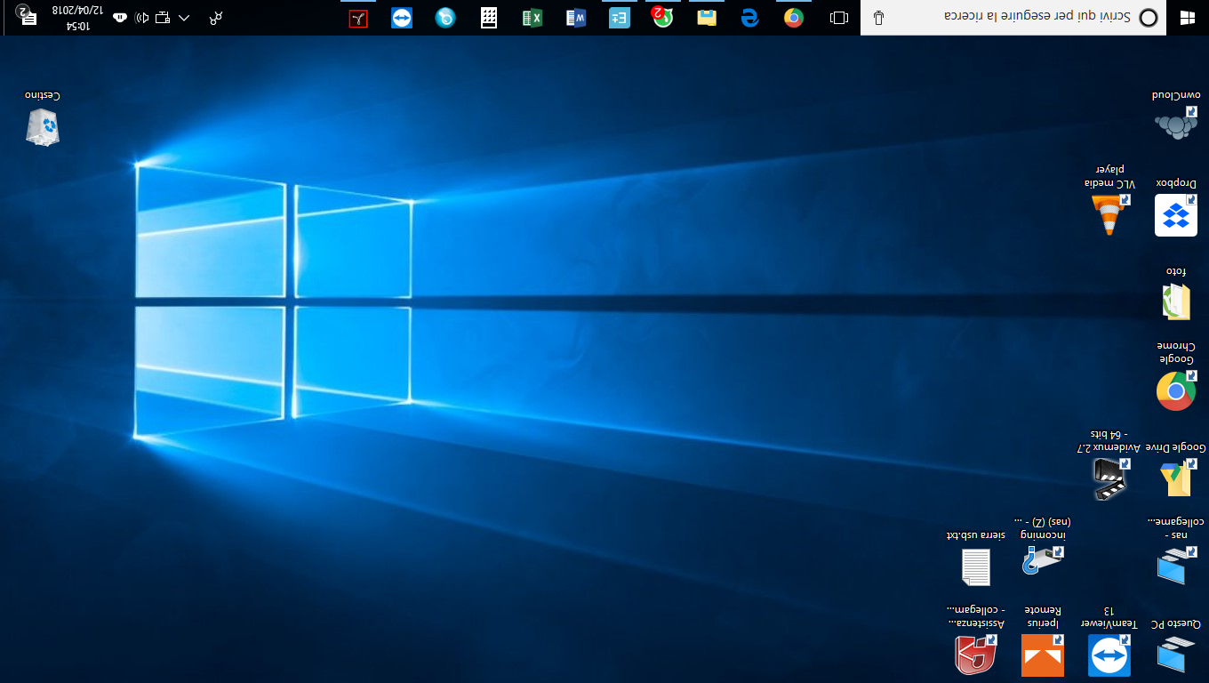Open Task View from the taskbar
The width and height of the screenshot is (1209, 683).
838,18
